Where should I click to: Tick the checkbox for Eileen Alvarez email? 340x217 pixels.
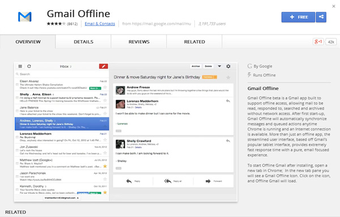click(x=17, y=85)
